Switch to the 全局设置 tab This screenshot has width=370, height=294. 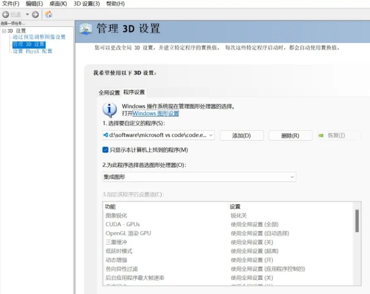pyautogui.click(x=109, y=93)
